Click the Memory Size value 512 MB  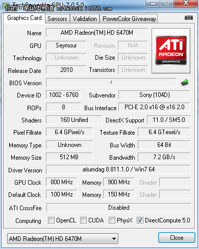(69, 157)
